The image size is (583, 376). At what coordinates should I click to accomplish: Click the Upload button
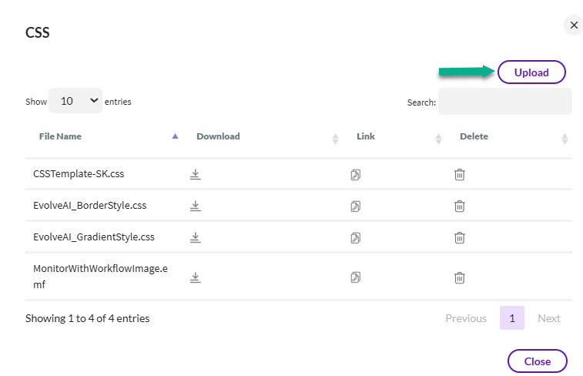(531, 72)
